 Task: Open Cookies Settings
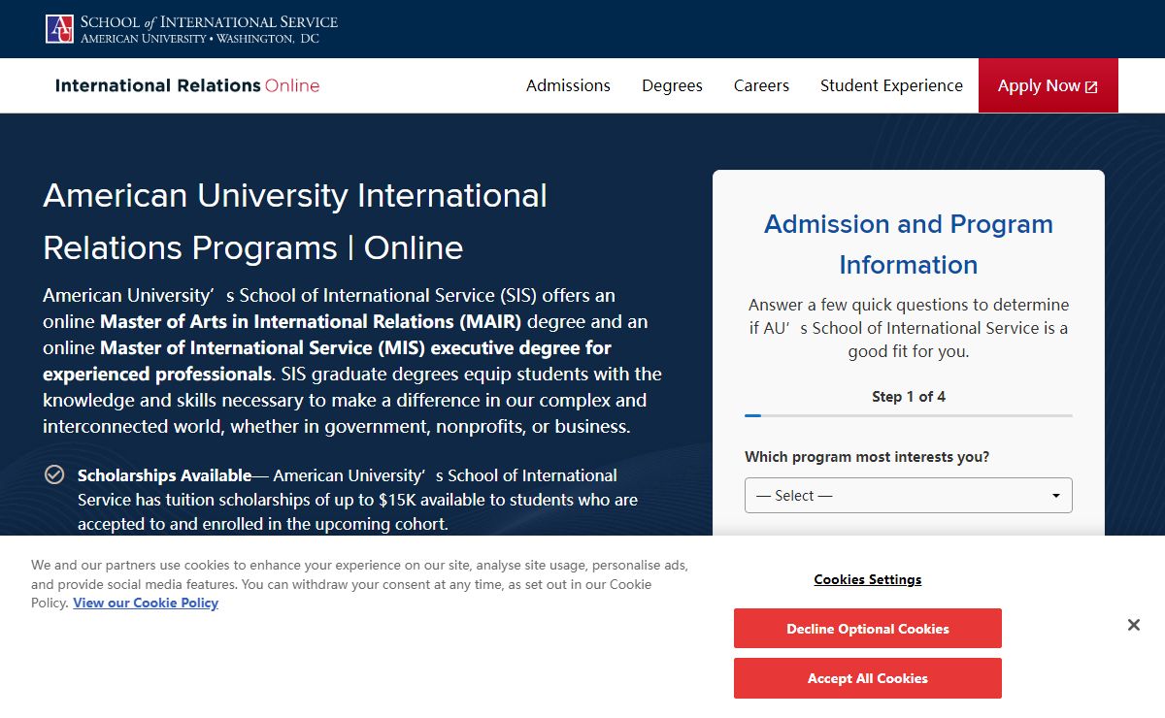pyautogui.click(x=868, y=579)
